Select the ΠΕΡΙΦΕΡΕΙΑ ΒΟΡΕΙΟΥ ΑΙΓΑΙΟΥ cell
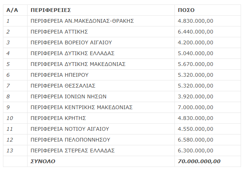 [x=101, y=42]
